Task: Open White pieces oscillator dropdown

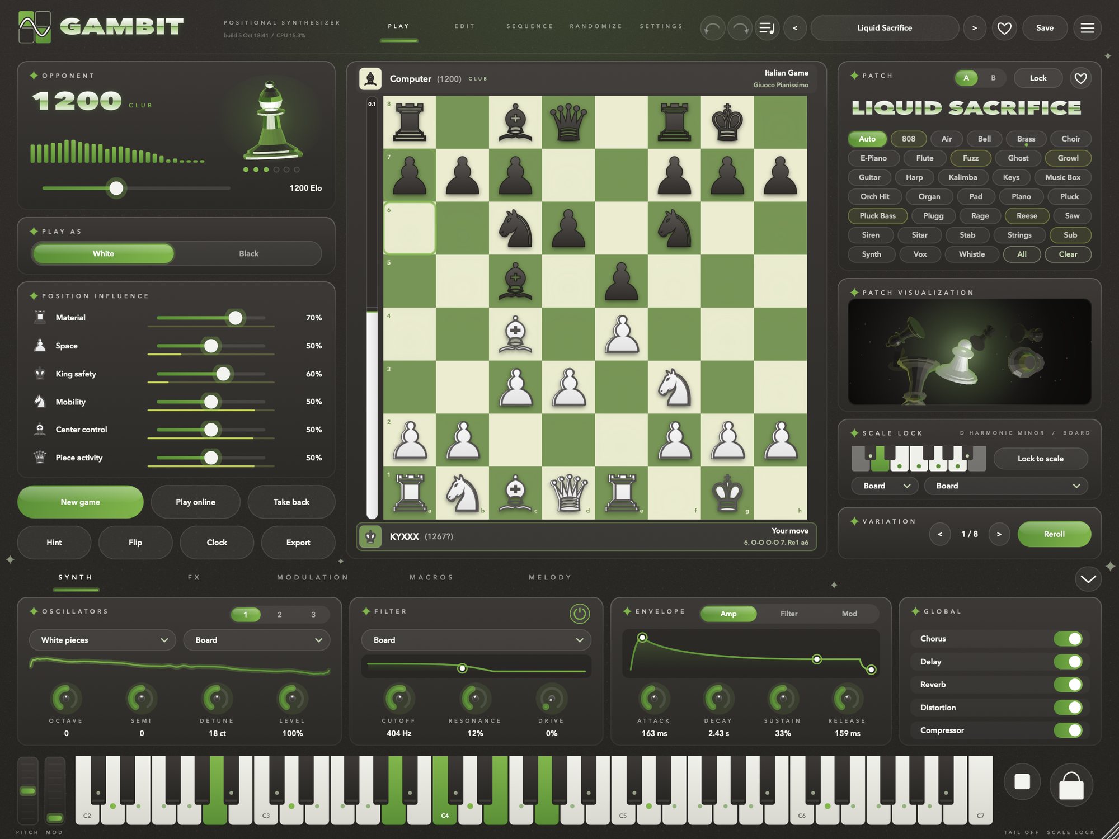Action: 102,640
